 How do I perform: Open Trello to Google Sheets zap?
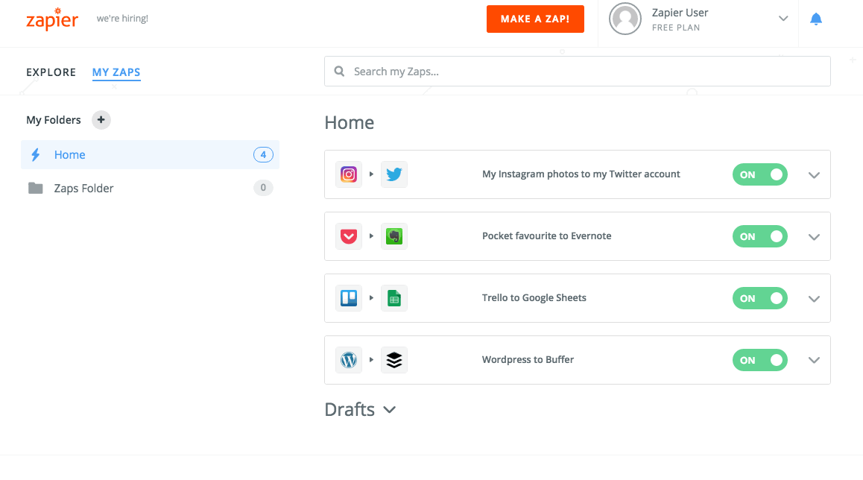pyautogui.click(x=534, y=298)
